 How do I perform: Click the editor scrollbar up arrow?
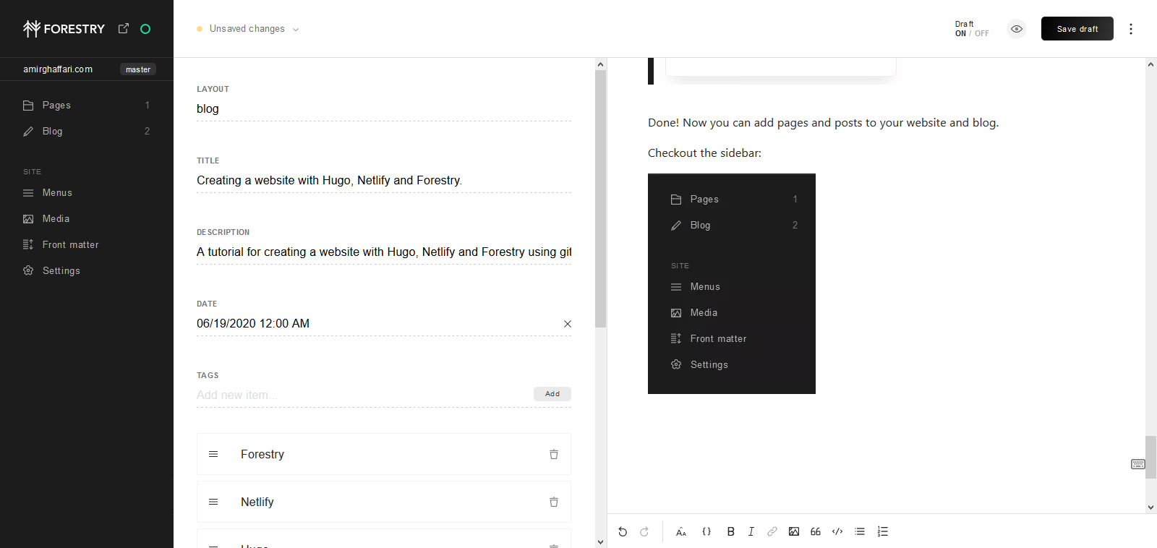(x=1150, y=64)
